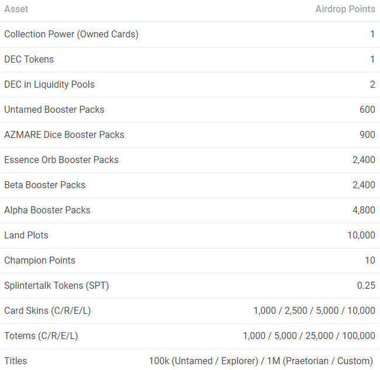Screen dimensions: 380x370
Task: Select the Card Skins (C/R/E/L) row
Action: tap(190, 311)
